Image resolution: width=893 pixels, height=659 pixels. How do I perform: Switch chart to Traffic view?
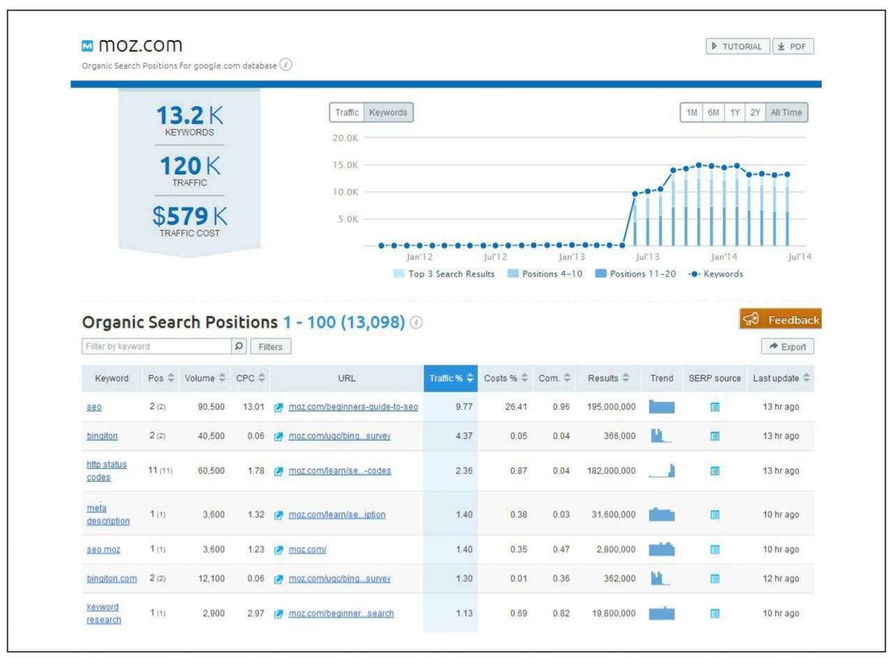coord(347,112)
